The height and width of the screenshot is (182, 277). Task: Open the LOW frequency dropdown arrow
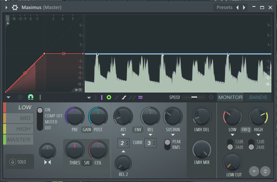tap(232, 135)
